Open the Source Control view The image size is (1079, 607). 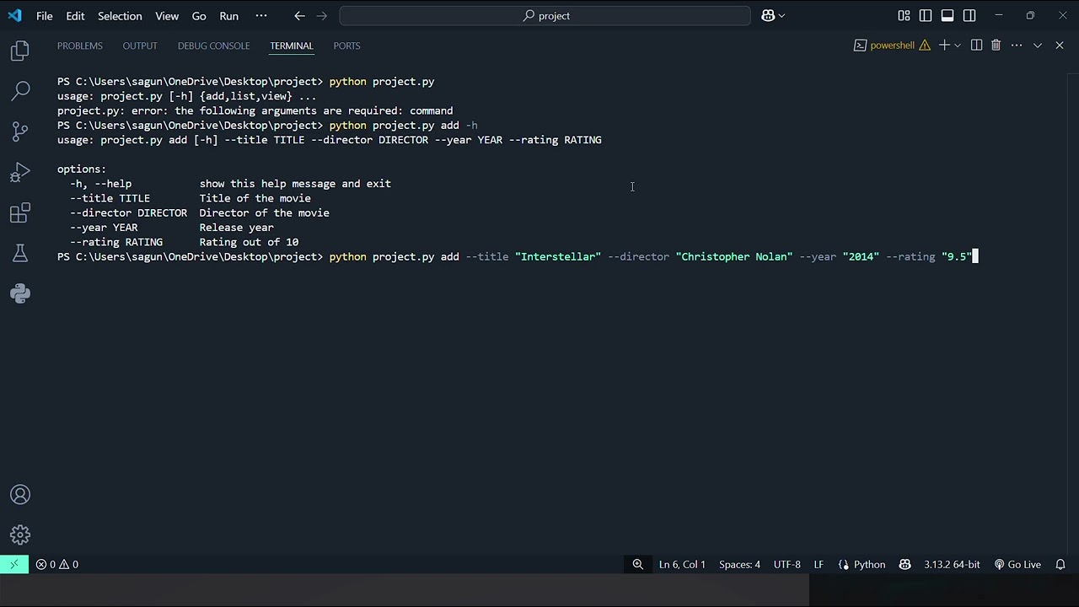(20, 132)
